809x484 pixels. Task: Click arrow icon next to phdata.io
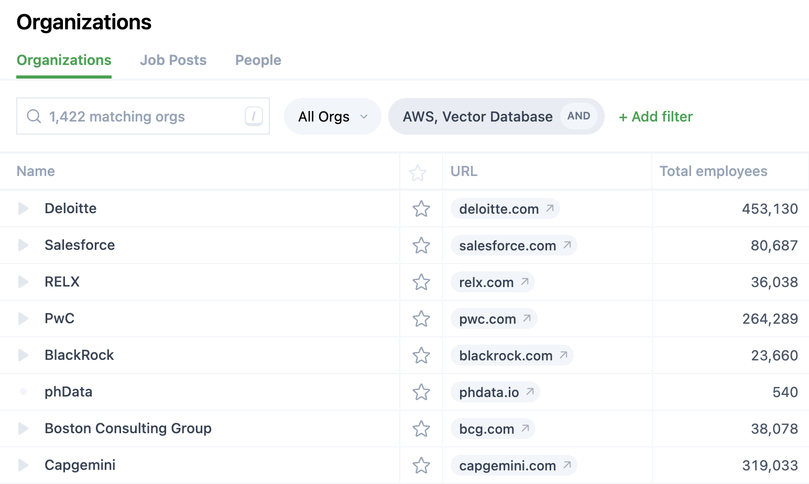click(530, 392)
